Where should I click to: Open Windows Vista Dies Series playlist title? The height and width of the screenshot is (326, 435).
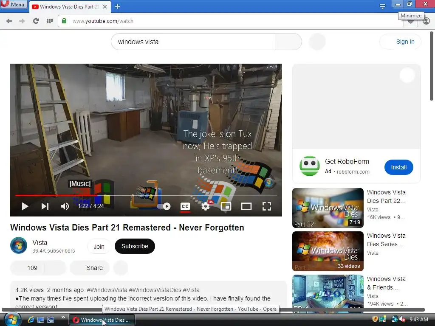(x=386, y=240)
